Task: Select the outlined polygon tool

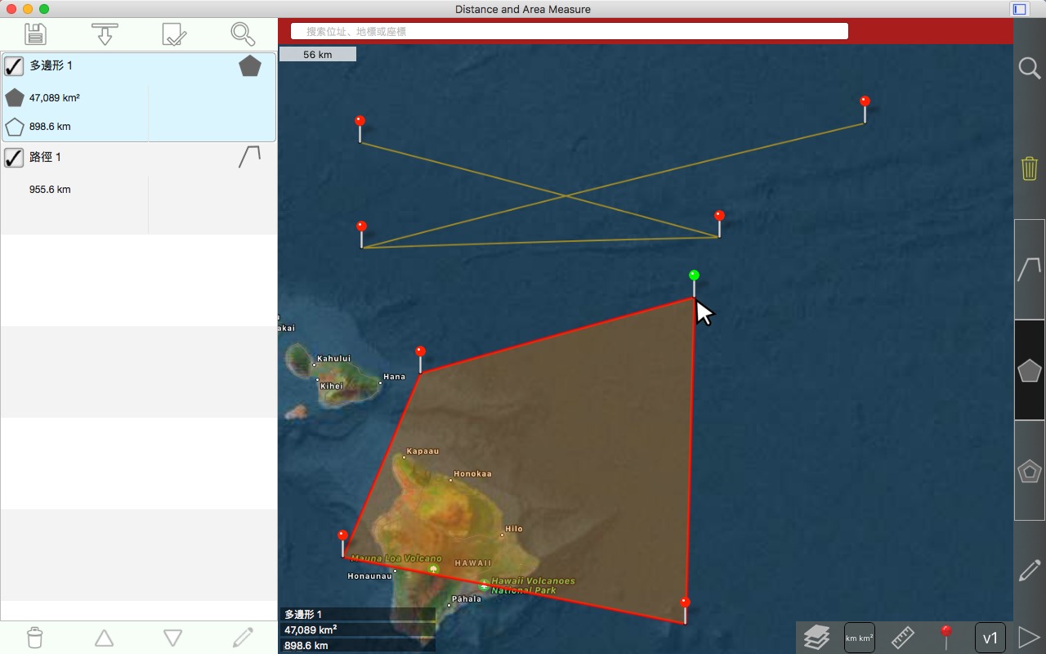Action: [x=1029, y=471]
